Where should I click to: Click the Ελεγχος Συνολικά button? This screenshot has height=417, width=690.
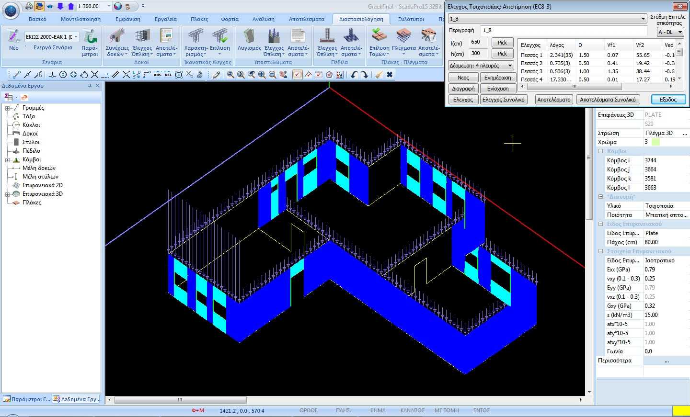(504, 100)
